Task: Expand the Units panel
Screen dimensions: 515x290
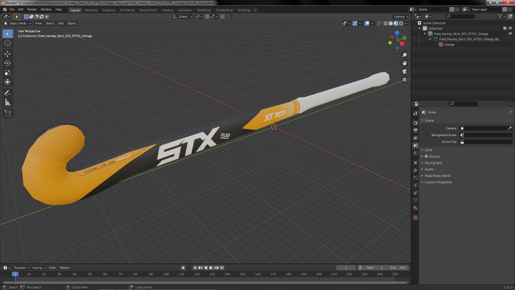Action: (x=428, y=150)
